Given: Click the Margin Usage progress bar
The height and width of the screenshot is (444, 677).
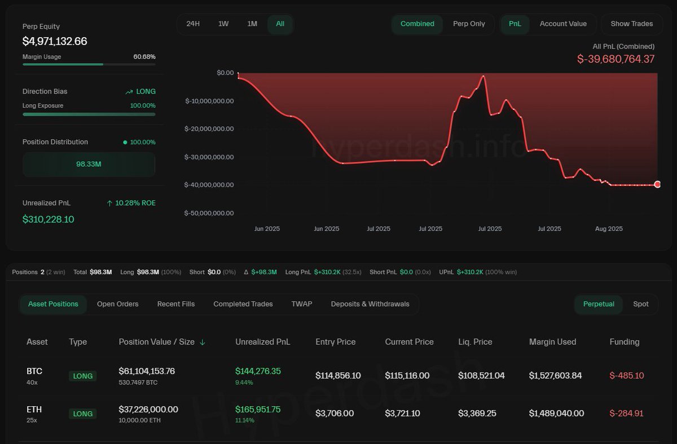Looking at the screenshot, I should (x=89, y=64).
